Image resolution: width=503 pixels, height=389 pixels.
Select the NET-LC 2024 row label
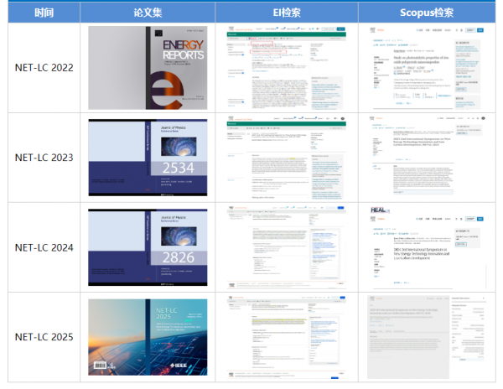coord(44,247)
